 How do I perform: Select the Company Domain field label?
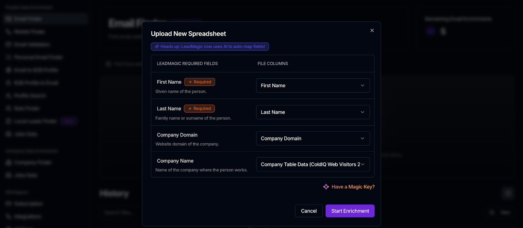tap(177, 135)
